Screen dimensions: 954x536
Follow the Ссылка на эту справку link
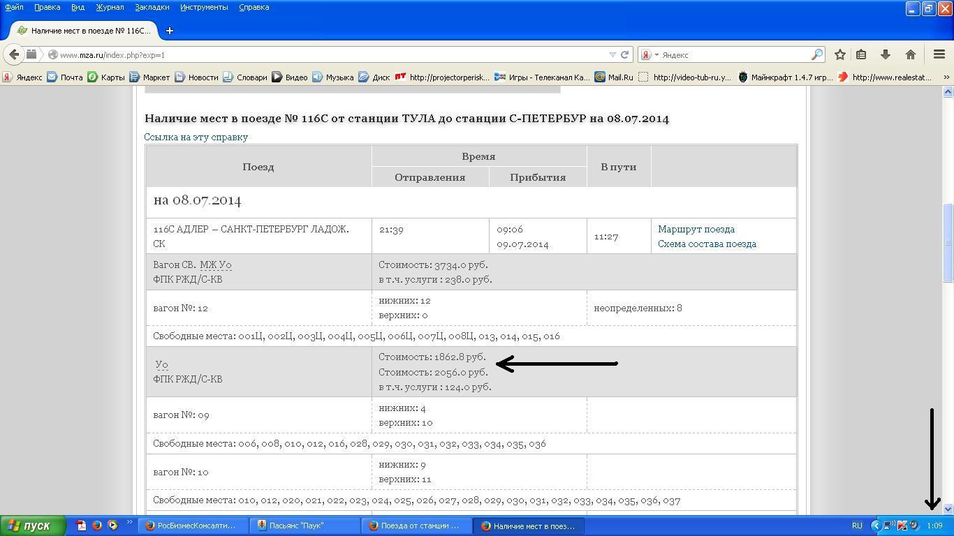196,137
